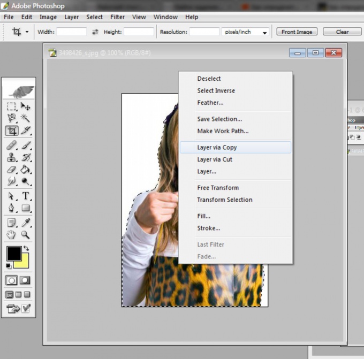Pick the Lasso tool
The height and width of the screenshot is (359, 364).
[11, 118]
